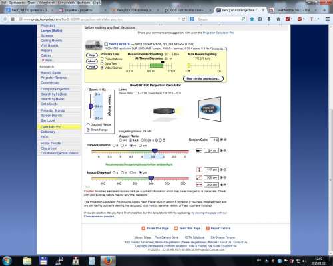Open Ceiling Mounts sidebar link
This screenshot has height=266, width=333.
click(x=51, y=41)
